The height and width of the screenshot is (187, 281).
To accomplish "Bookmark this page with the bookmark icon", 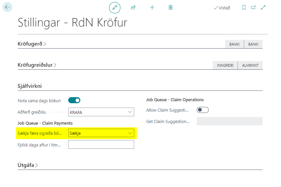I will coord(244,7).
